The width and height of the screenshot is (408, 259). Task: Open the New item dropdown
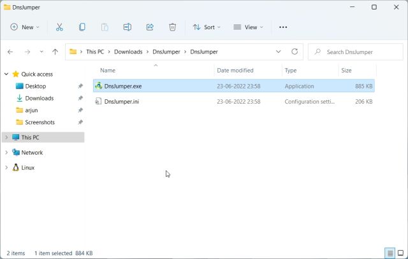(x=25, y=27)
